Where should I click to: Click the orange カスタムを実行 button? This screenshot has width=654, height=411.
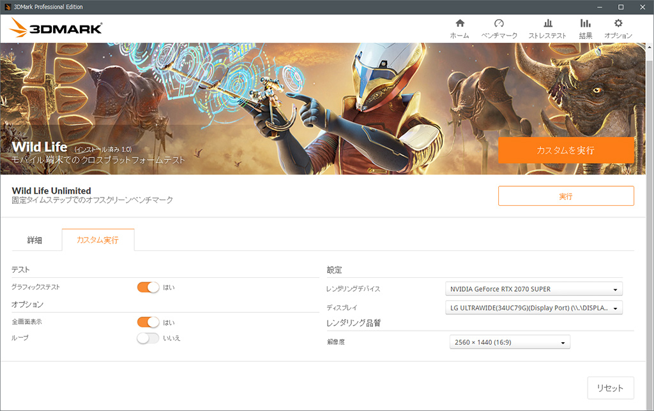[x=566, y=150]
